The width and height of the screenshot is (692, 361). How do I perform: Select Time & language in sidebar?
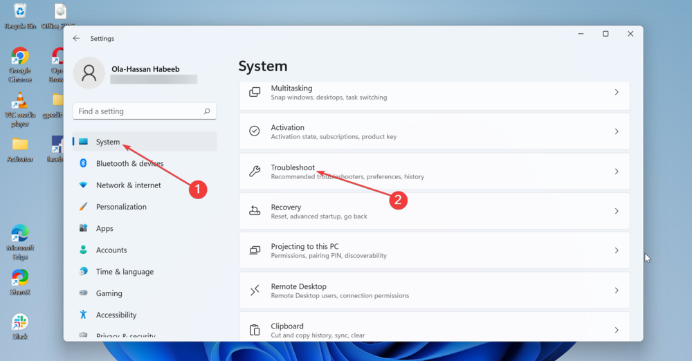tap(145, 271)
